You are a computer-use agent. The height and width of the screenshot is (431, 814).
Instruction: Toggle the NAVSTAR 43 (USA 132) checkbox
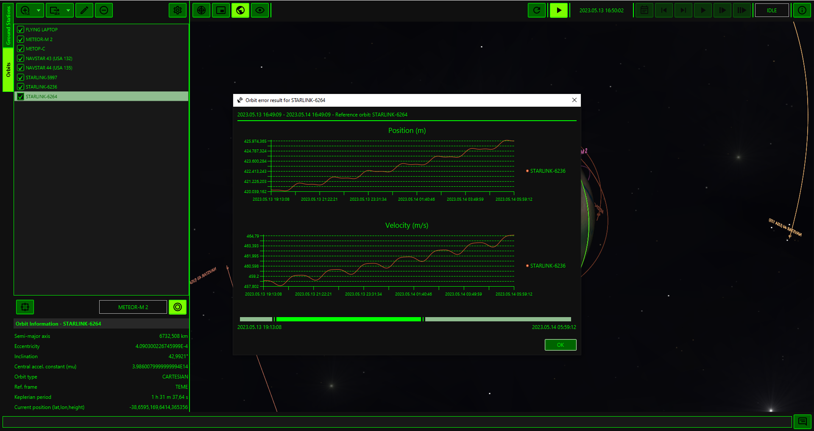(x=20, y=58)
